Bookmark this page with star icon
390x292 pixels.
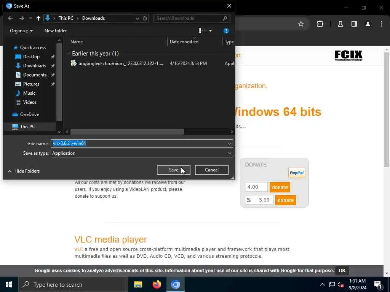[x=301, y=24]
